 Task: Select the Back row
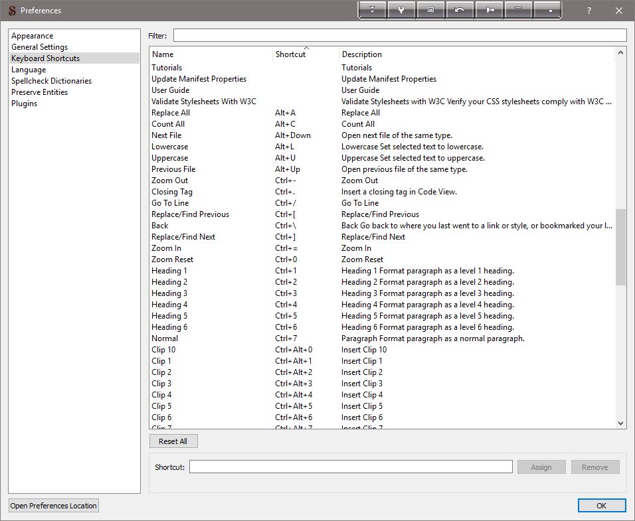tap(382, 226)
